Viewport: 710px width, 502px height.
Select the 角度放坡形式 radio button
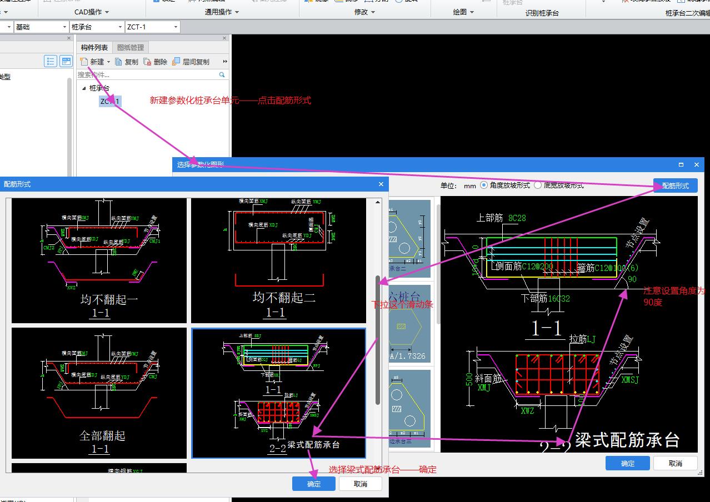[x=483, y=185]
